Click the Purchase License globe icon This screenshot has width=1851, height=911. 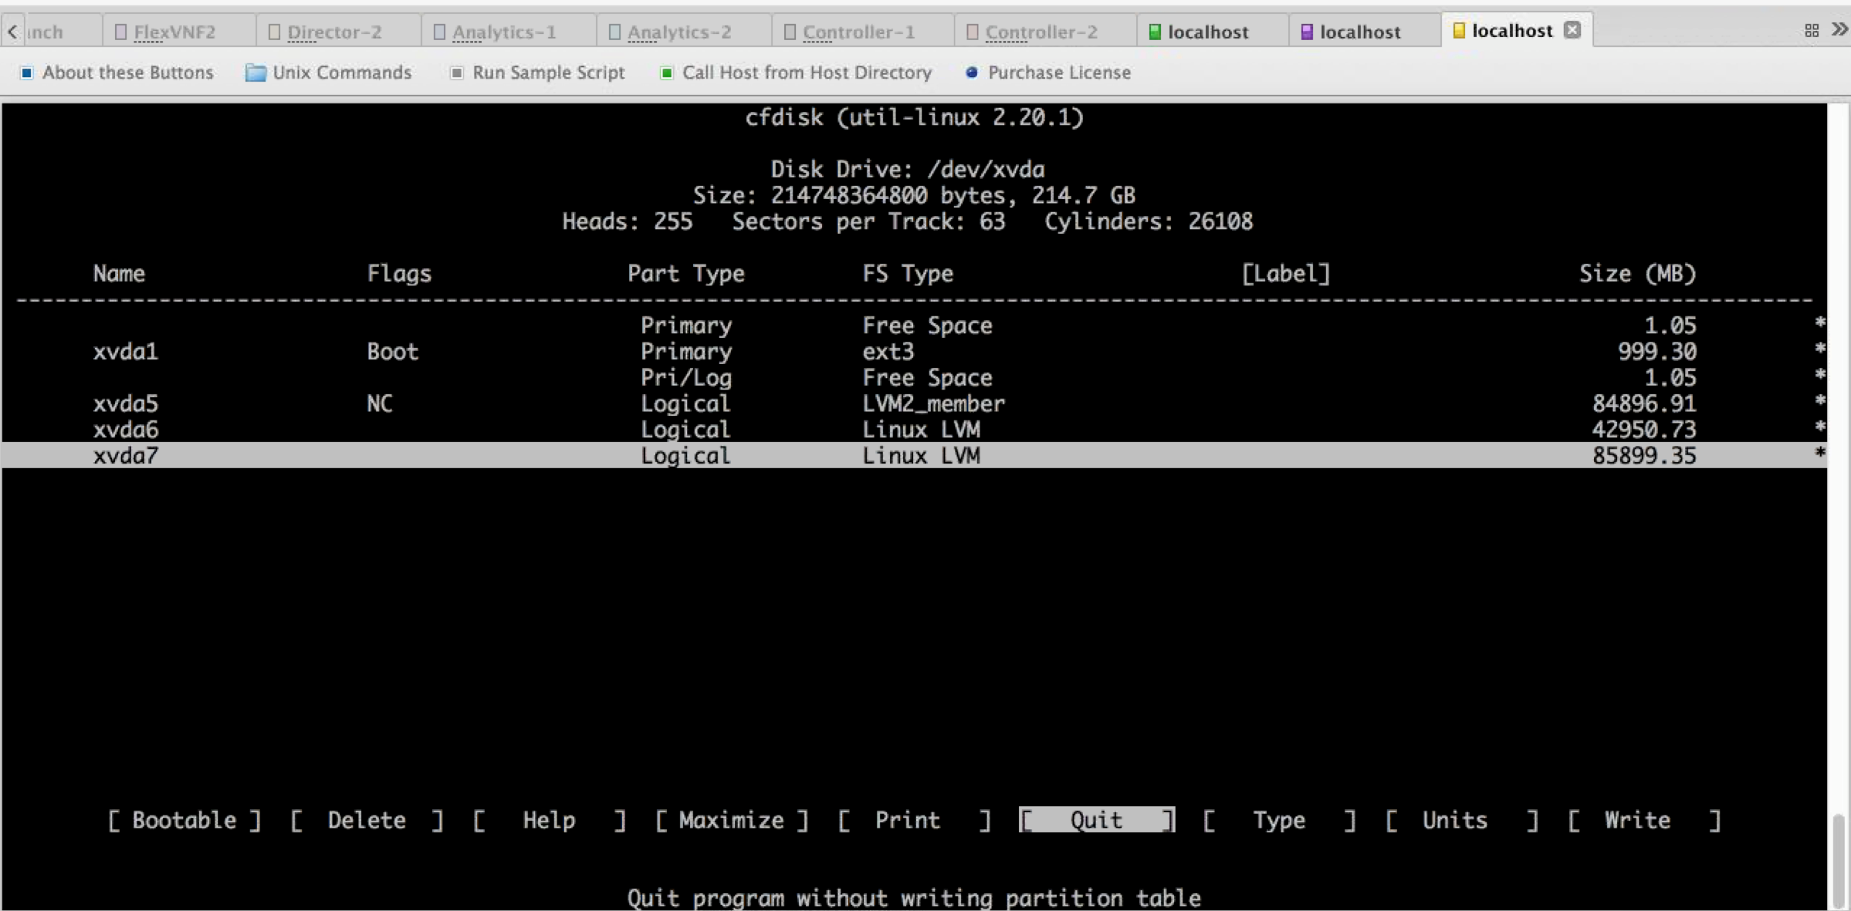click(x=972, y=73)
